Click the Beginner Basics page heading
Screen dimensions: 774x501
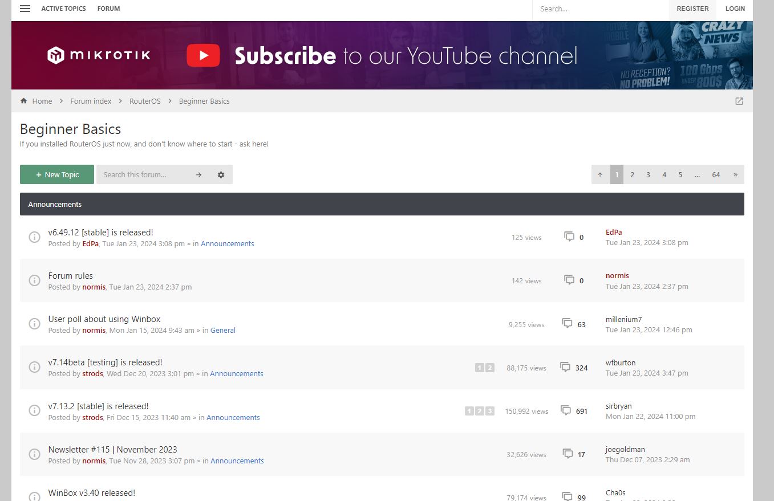[70, 129]
